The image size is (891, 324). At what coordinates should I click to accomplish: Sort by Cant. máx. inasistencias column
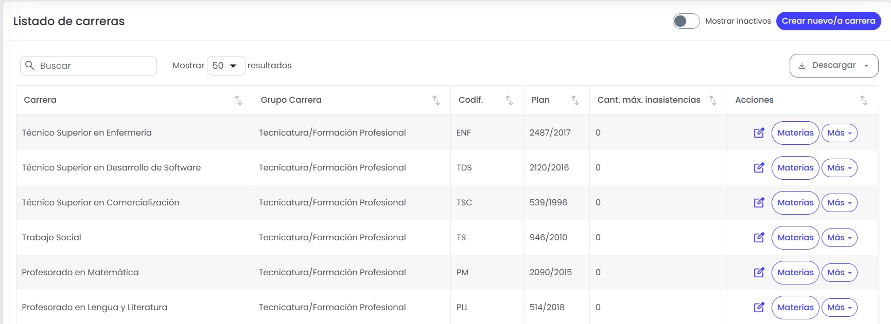coord(713,101)
